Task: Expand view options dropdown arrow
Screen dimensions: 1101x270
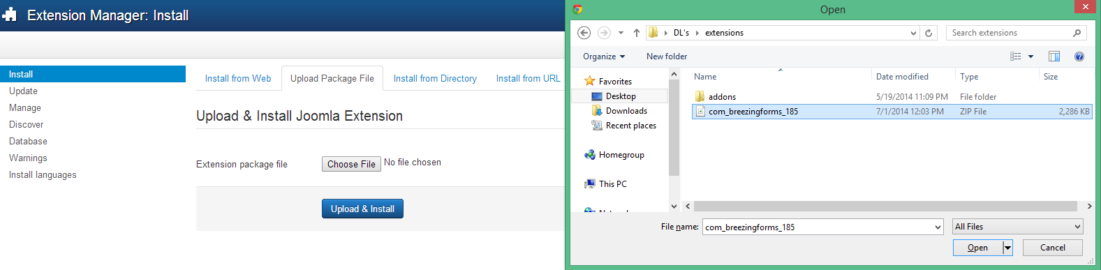Action: pyautogui.click(x=1030, y=57)
